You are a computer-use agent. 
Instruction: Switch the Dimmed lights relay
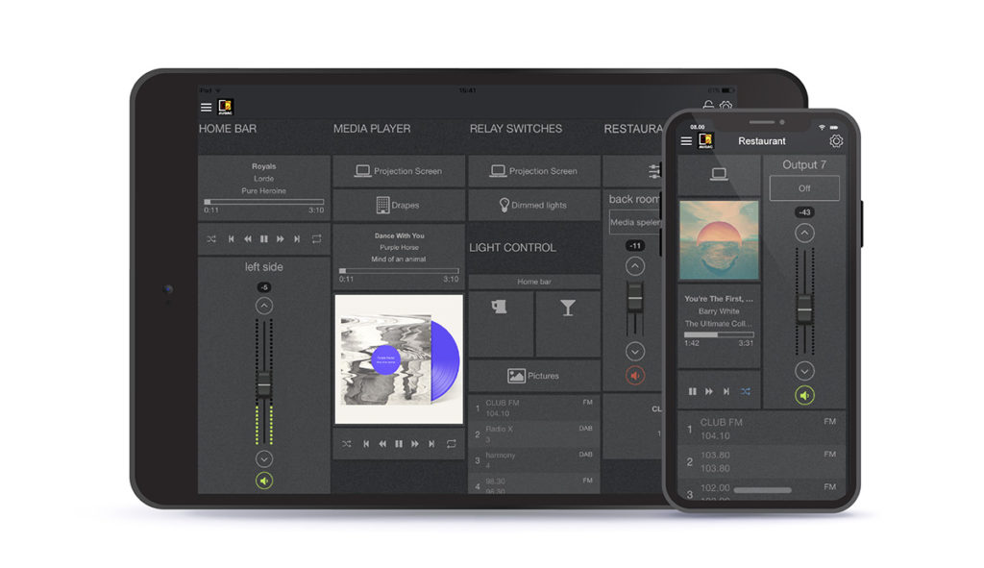(x=534, y=206)
